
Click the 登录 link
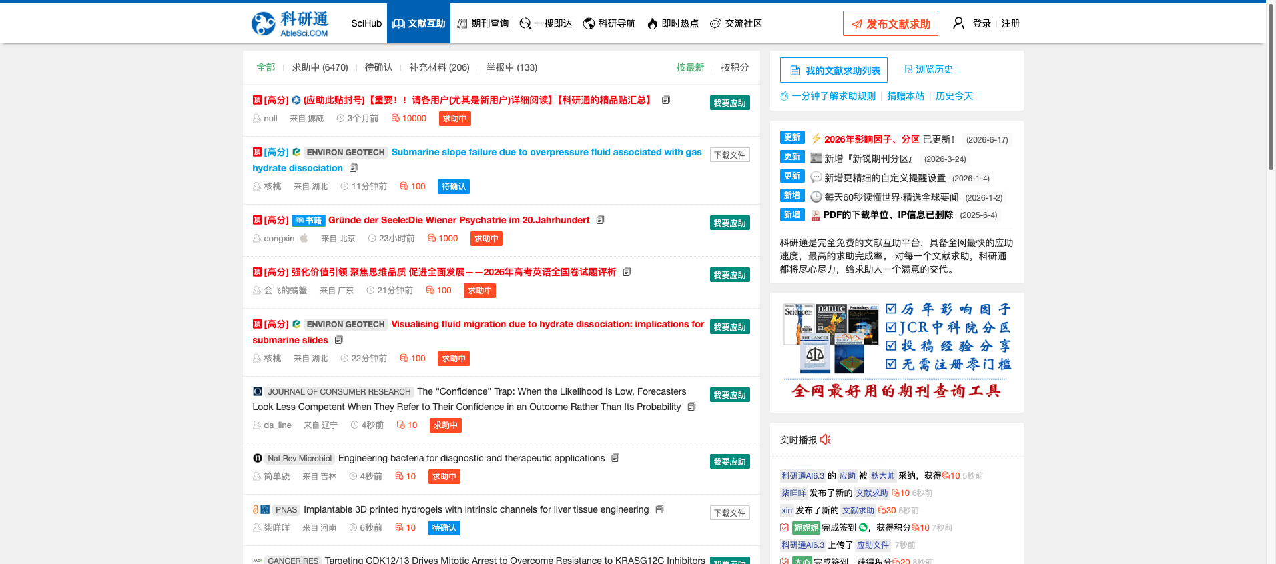click(982, 23)
